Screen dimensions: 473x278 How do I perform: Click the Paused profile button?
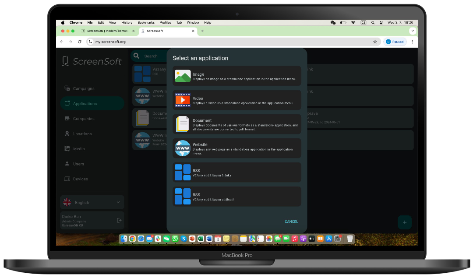[x=395, y=42]
